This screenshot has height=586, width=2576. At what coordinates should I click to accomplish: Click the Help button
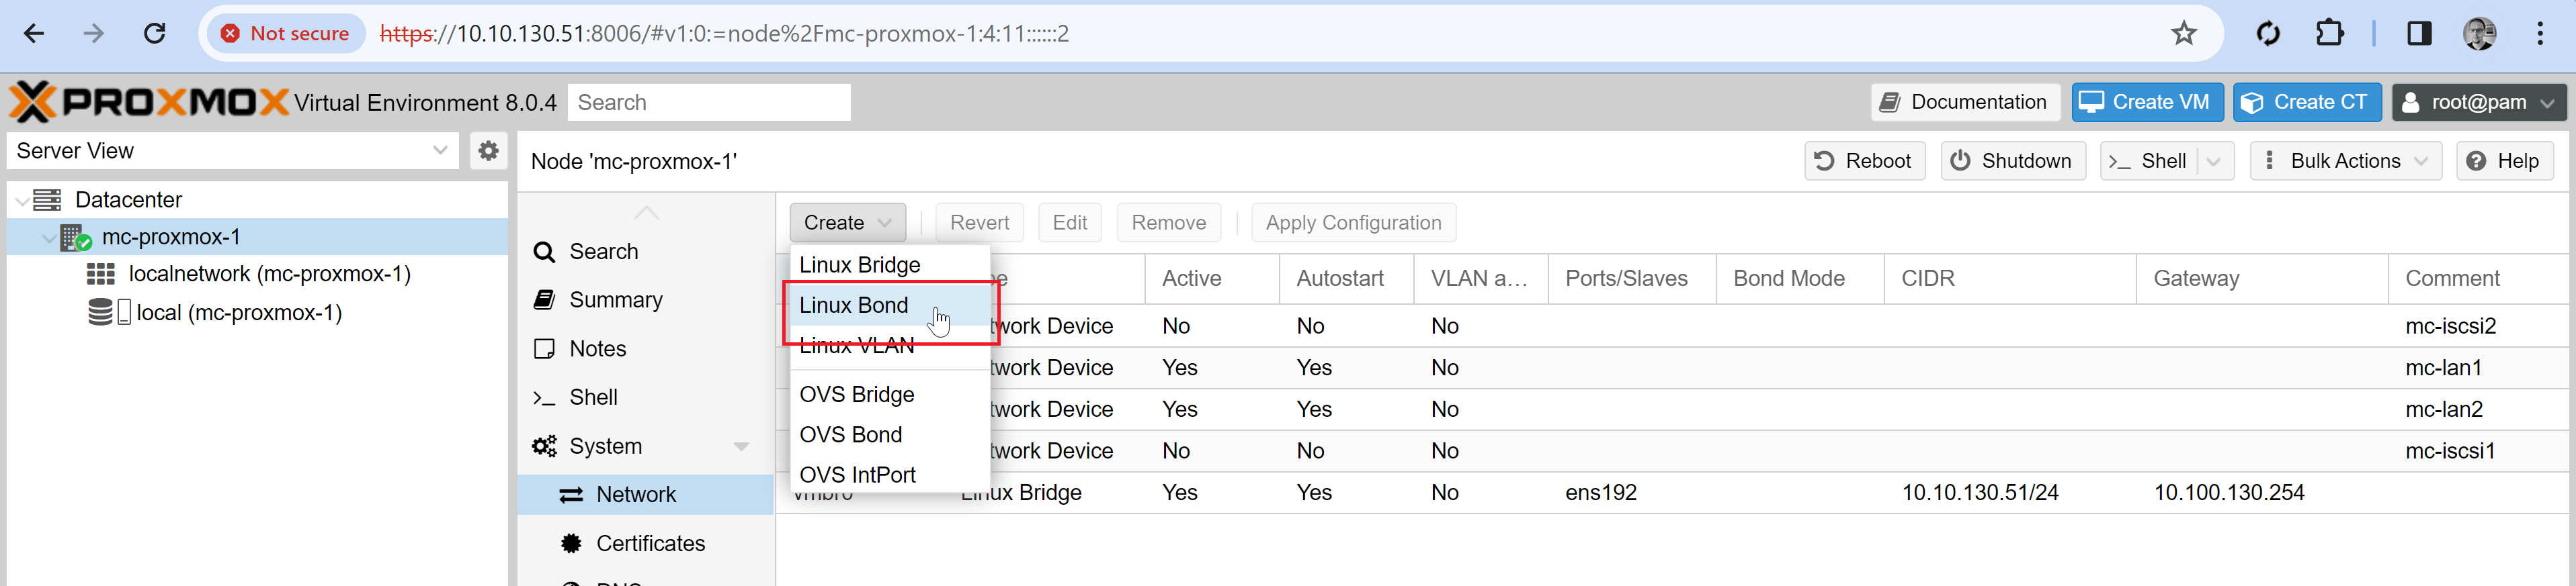2504,160
